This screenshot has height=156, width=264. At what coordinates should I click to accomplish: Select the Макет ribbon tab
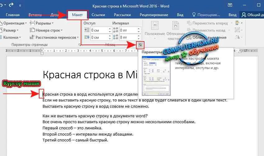pyautogui.click(x=77, y=15)
